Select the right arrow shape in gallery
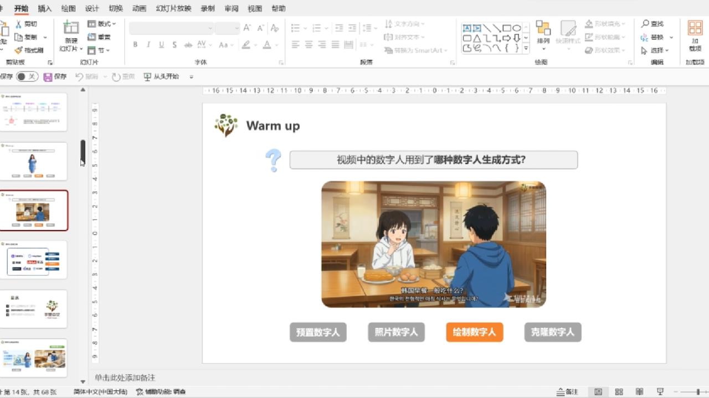 (506, 38)
